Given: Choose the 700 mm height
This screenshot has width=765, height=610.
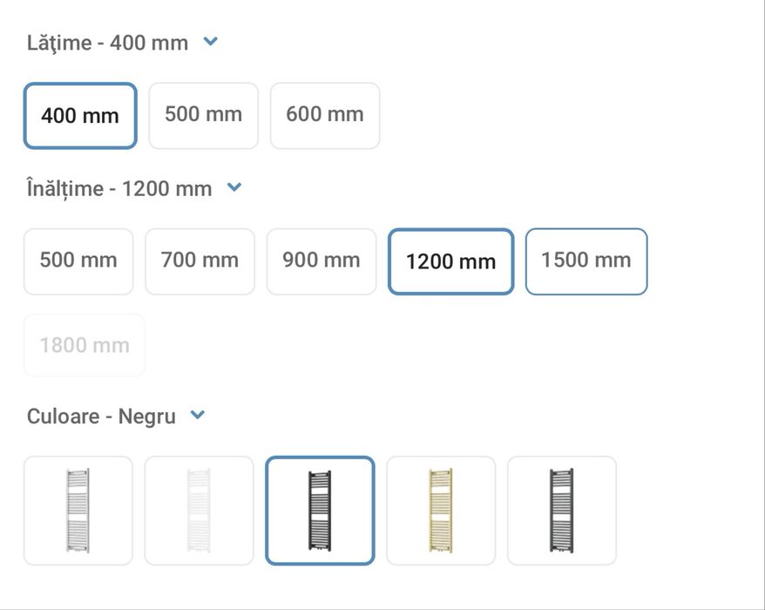Looking at the screenshot, I should 200,261.
